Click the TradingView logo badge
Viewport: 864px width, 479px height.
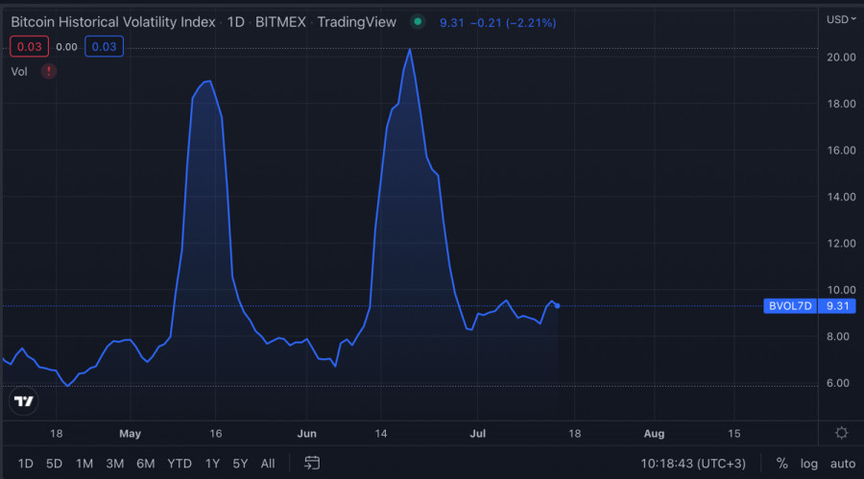point(24,400)
